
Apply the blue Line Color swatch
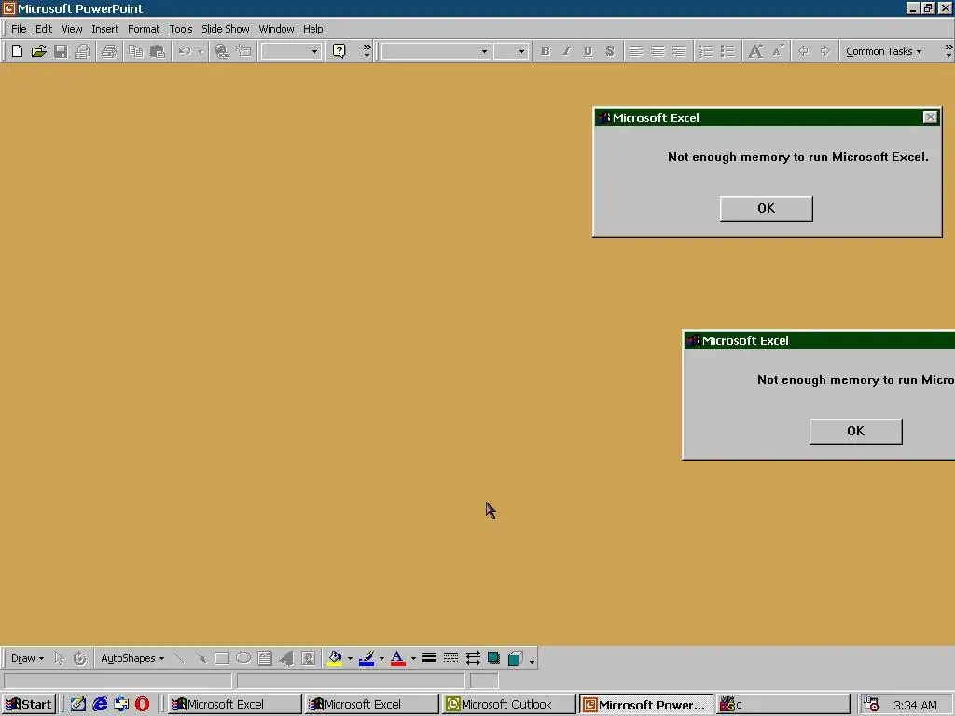click(x=366, y=658)
